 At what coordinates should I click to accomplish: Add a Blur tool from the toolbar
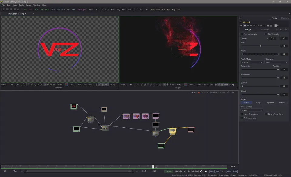[91, 9]
